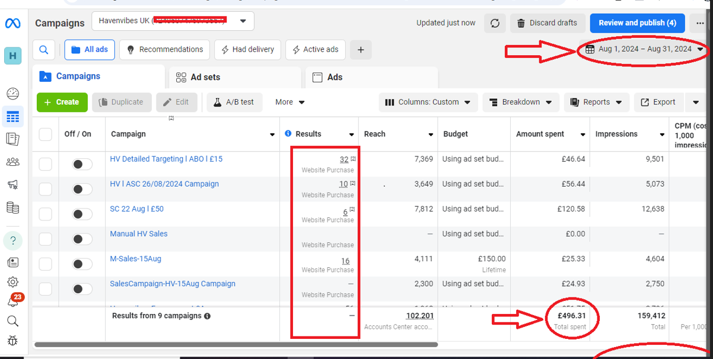Screen dimensions: 713x359
Task: Toggle on HV ASC 26/08/2024 Campaign
Action: [x=82, y=189]
